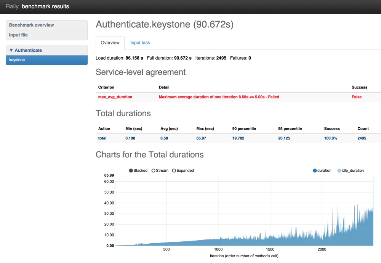
Task: Toggle the duration legend series
Action: [x=315, y=171]
